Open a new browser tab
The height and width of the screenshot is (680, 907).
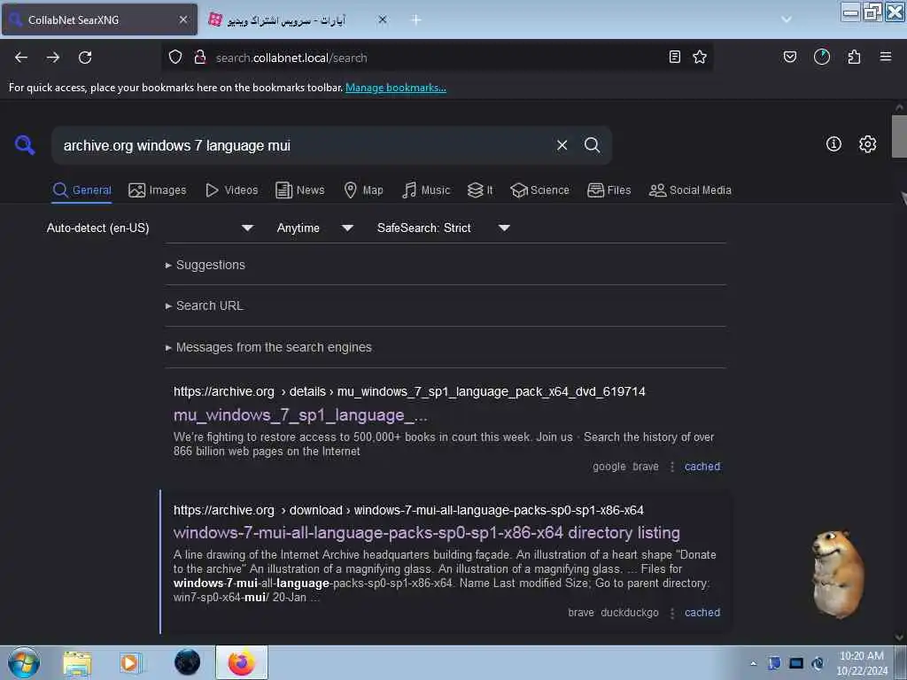[416, 19]
